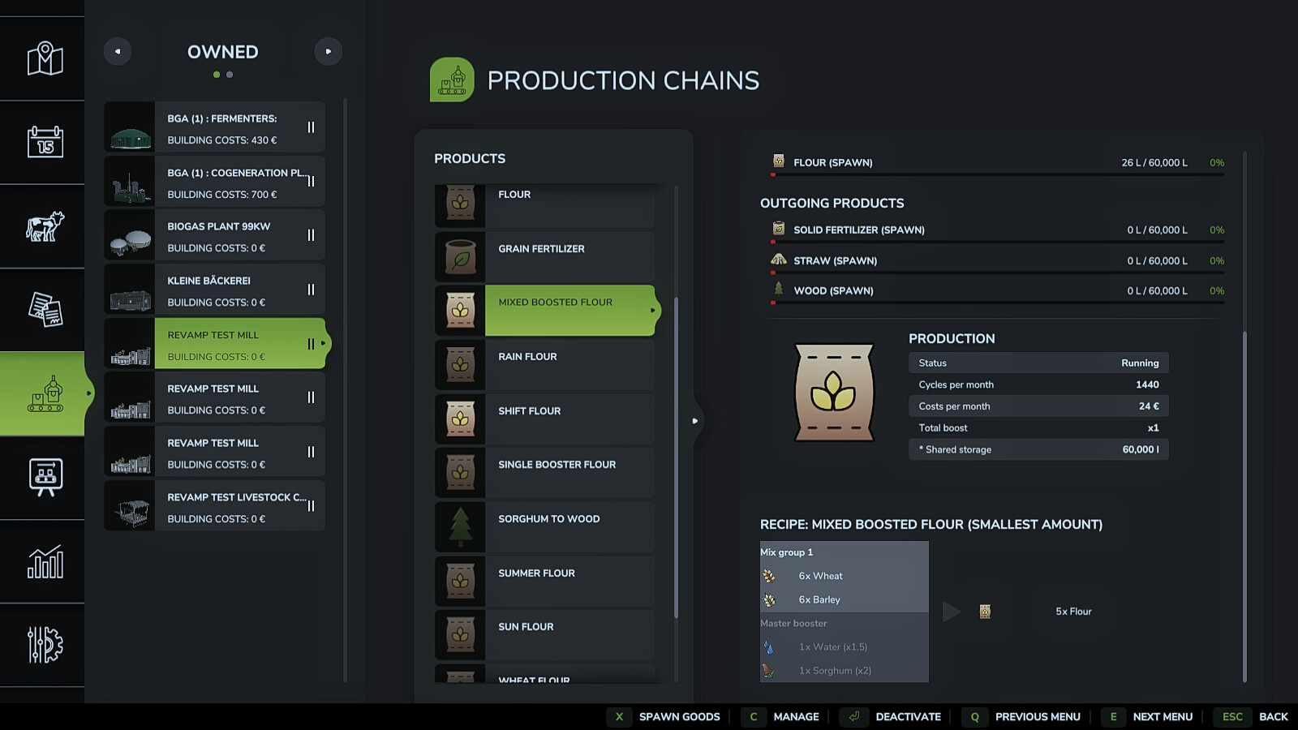The width and height of the screenshot is (1298, 730).
Task: Open the animals cow sidebar icon
Action: [45, 226]
